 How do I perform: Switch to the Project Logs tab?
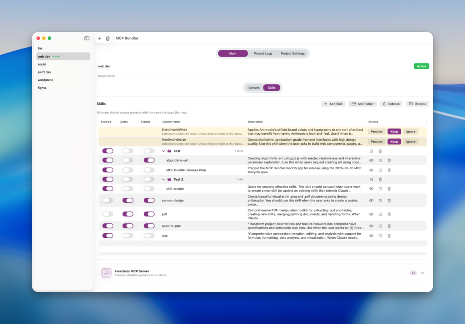coord(263,54)
